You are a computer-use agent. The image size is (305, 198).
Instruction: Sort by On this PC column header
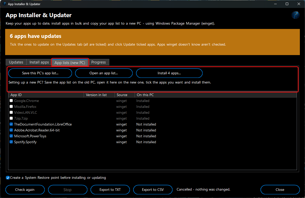(216, 95)
